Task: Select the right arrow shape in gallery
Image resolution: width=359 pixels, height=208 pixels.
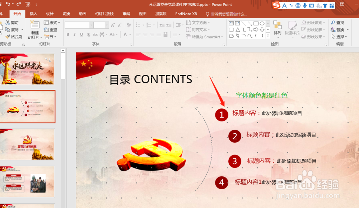Action: [256, 29]
